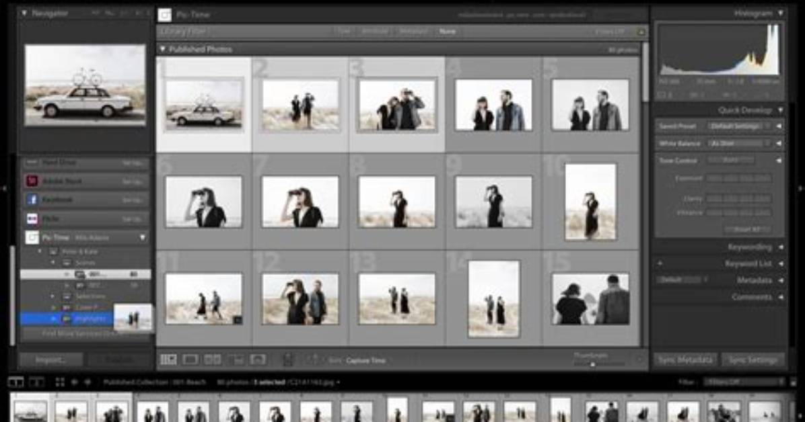Open grid view from filmstrip bar icon
Image resolution: width=805 pixels, height=422 pixels.
click(x=60, y=382)
